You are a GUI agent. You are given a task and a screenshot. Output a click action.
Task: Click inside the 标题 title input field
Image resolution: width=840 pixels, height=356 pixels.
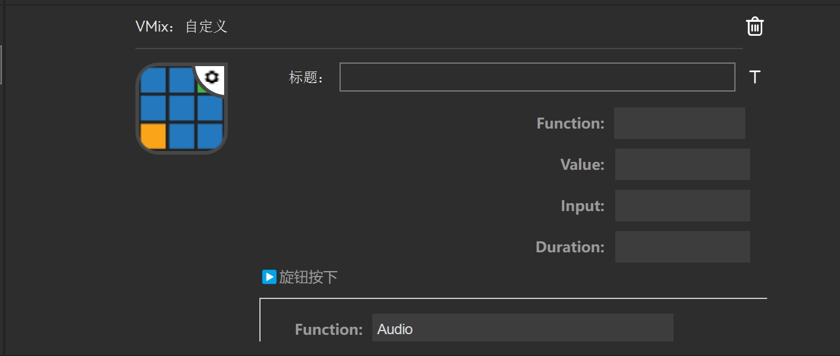coord(537,77)
